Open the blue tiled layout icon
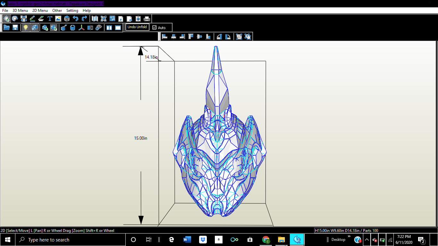This screenshot has width=438, height=246. 112,19
